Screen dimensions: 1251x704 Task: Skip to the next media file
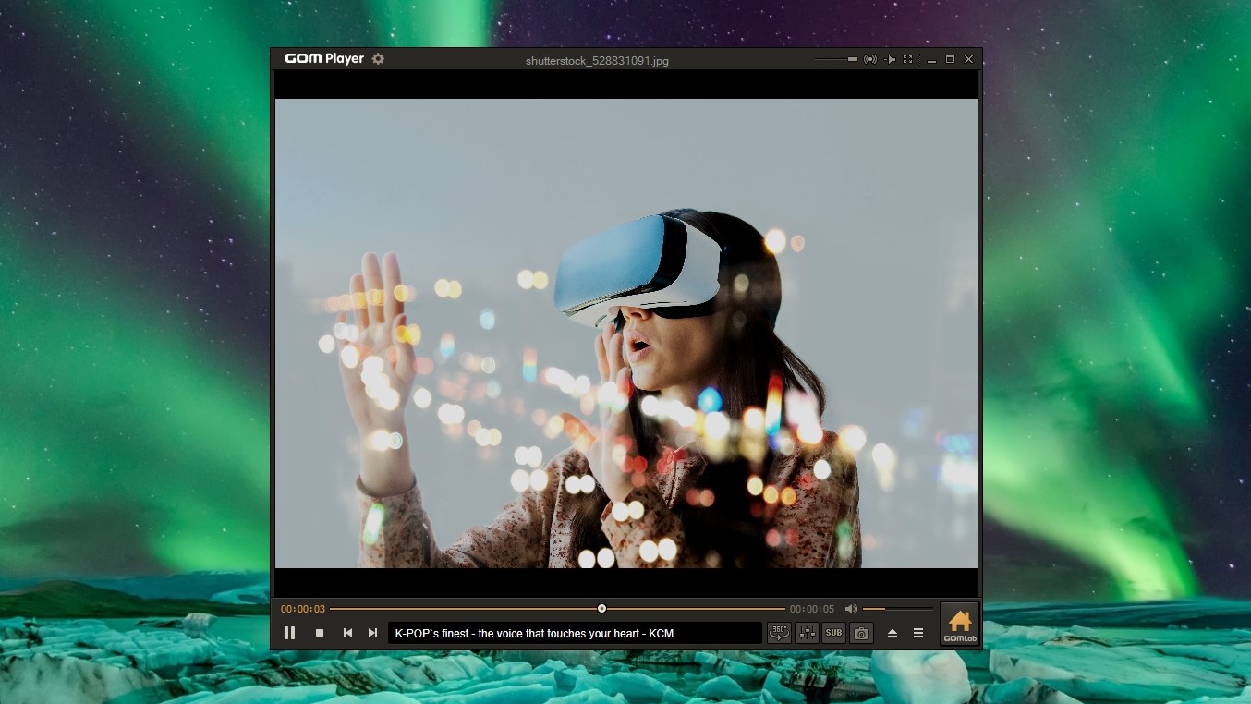pos(372,633)
